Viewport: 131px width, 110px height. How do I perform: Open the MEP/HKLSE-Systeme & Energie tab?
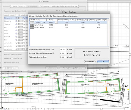pos(65,6)
